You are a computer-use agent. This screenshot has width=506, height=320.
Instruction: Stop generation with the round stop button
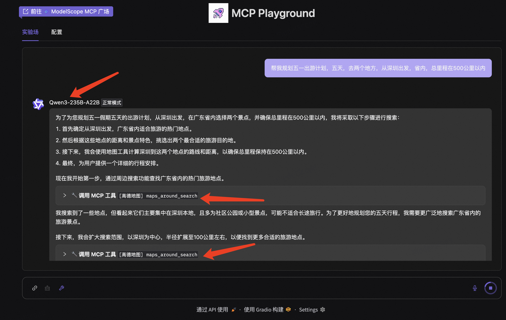(491, 288)
